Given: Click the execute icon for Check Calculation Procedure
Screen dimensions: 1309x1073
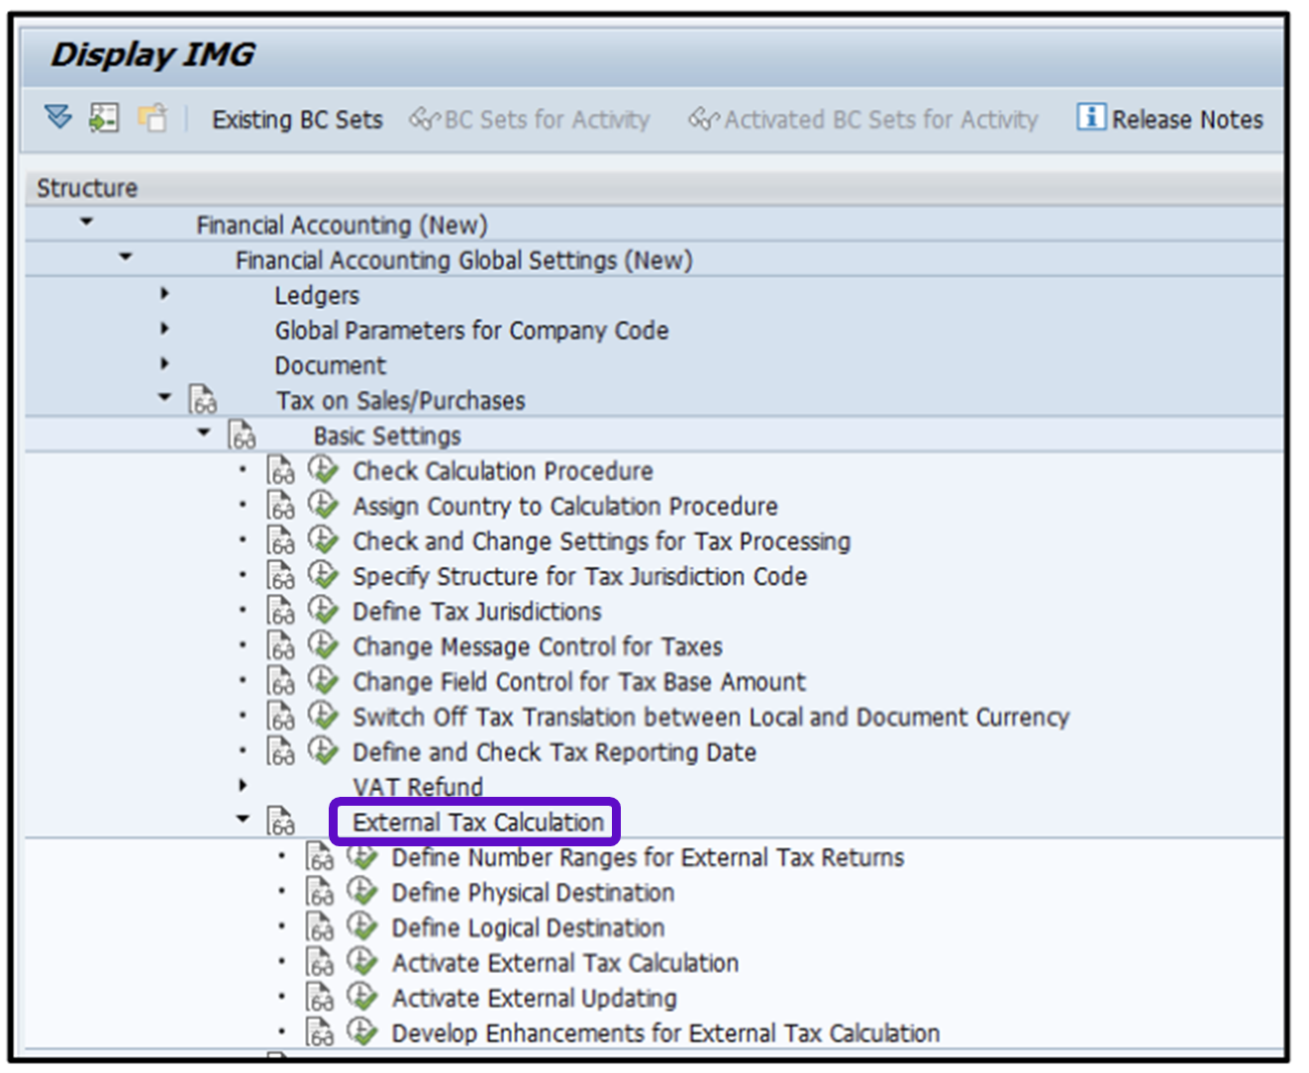Looking at the screenshot, I should click(x=323, y=470).
